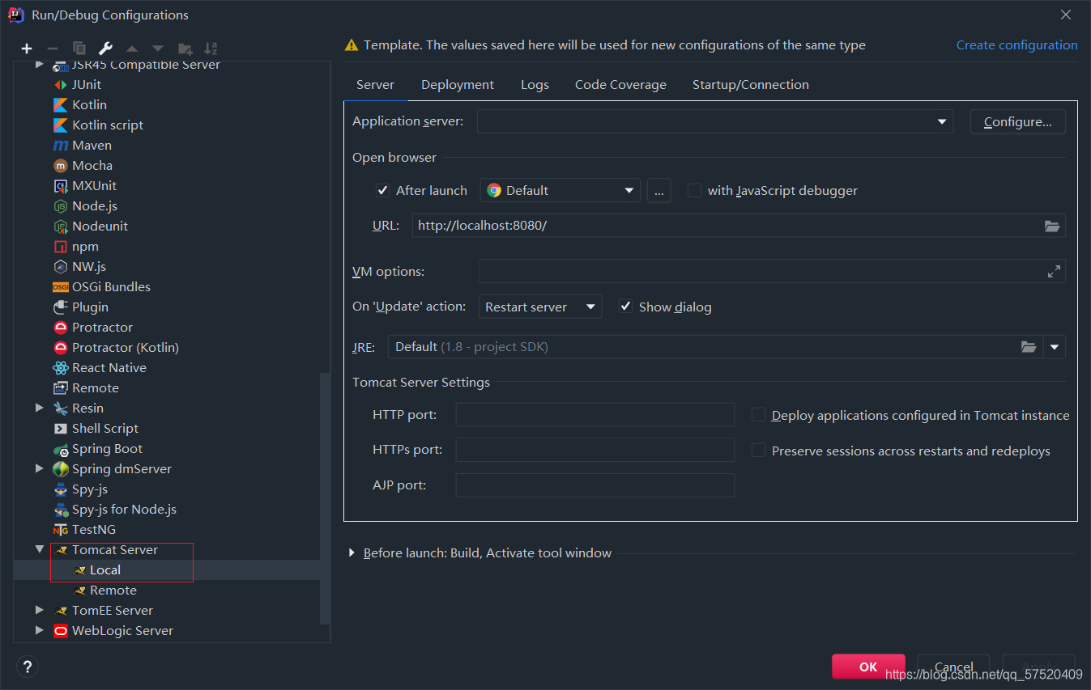Open the help question mark button
The width and height of the screenshot is (1091, 690).
28,667
